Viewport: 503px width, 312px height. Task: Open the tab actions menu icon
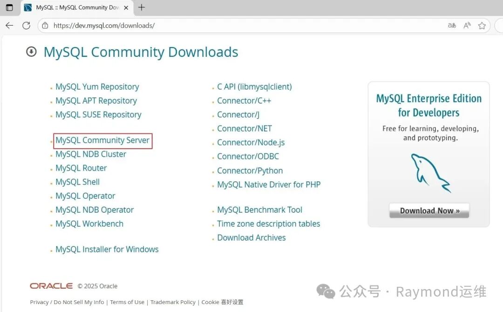click(x=9, y=7)
